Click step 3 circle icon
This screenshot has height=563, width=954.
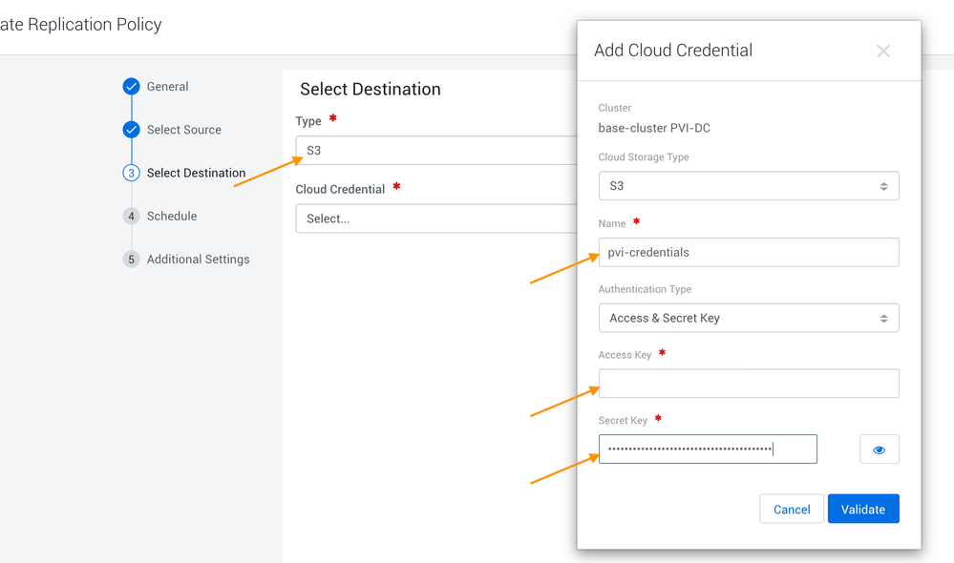coord(132,173)
